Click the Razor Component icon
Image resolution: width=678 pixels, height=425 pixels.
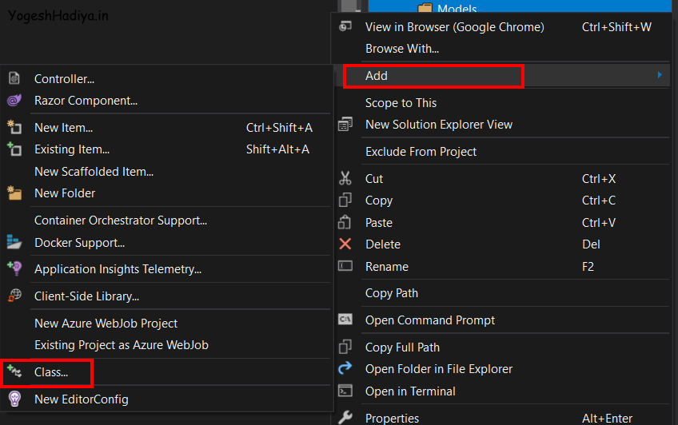pos(14,101)
